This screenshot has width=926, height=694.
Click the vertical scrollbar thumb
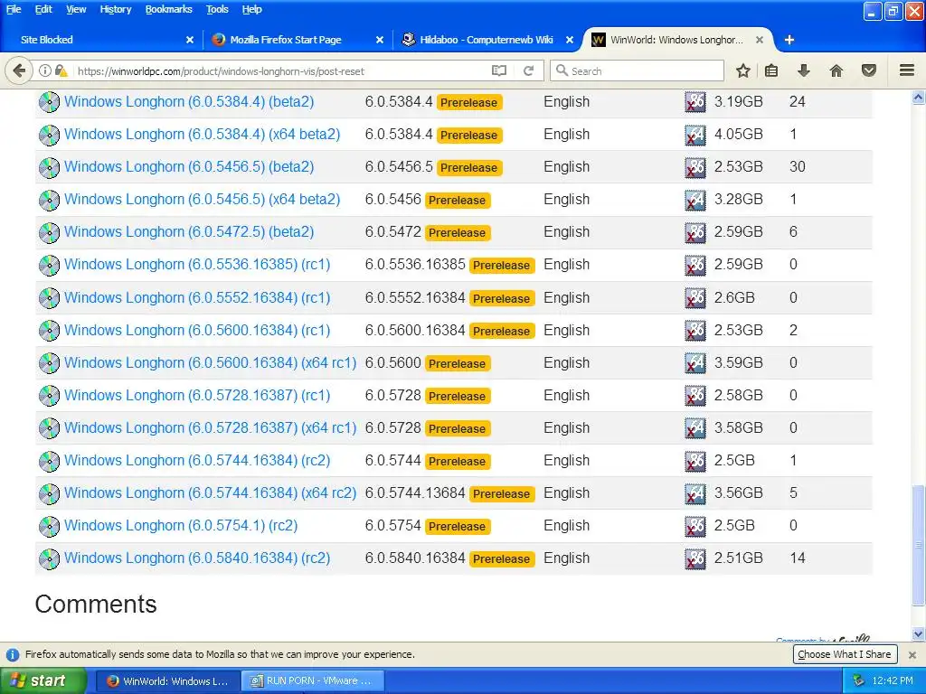(x=919, y=545)
